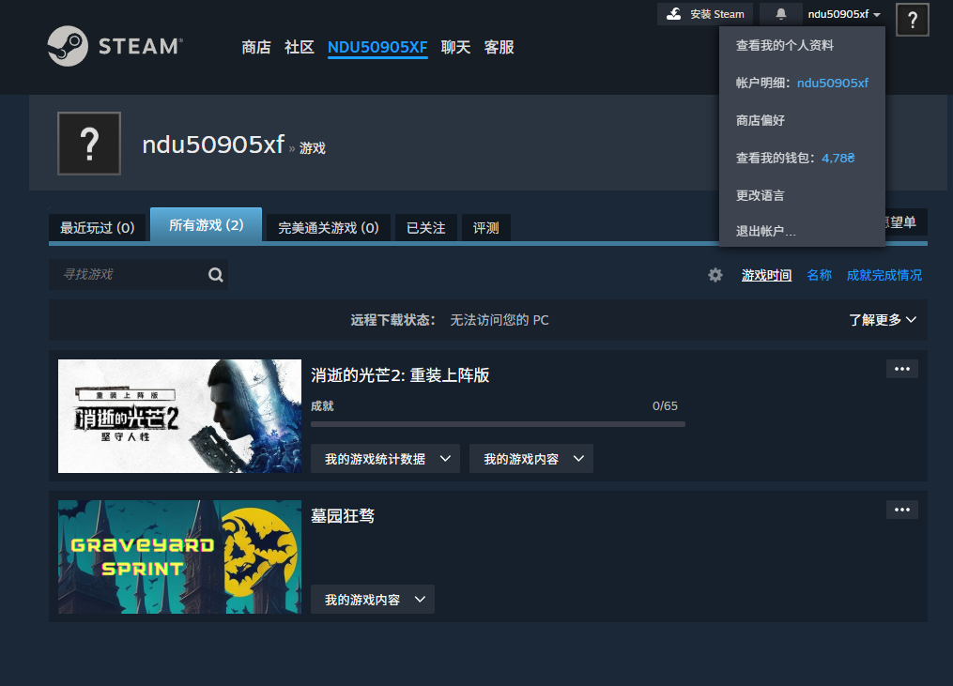Image resolution: width=953 pixels, height=686 pixels.
Task: Click the 墓园狂骛 game title
Action: [x=343, y=516]
